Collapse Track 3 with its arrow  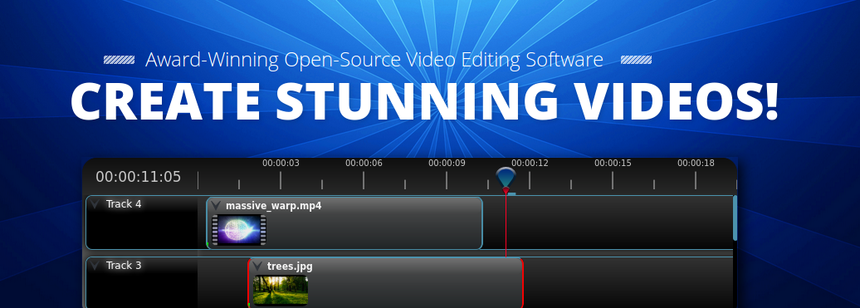click(x=95, y=266)
